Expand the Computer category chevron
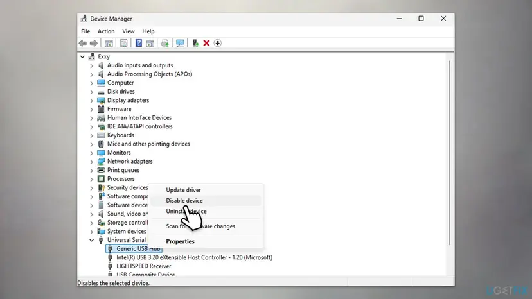The width and height of the screenshot is (532, 299). pos(92,83)
